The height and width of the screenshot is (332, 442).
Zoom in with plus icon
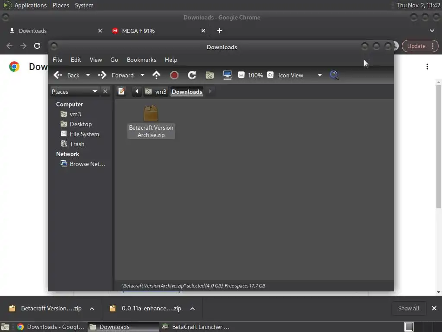tap(270, 75)
